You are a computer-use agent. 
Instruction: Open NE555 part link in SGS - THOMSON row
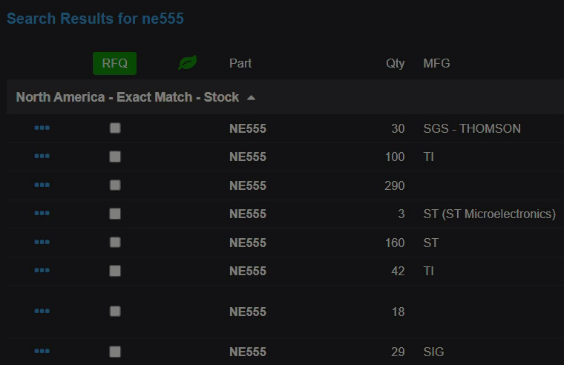(x=248, y=128)
